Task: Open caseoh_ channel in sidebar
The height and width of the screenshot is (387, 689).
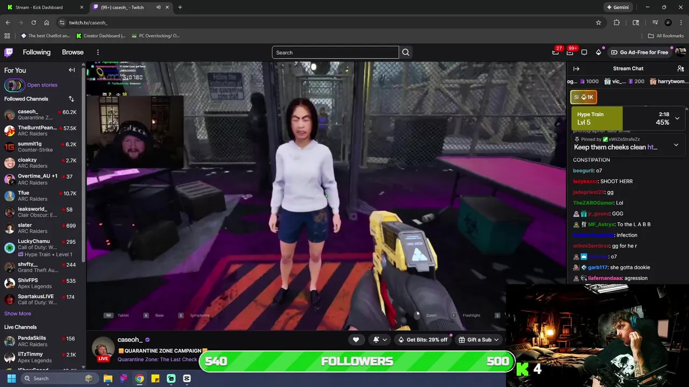Action: coord(42,114)
